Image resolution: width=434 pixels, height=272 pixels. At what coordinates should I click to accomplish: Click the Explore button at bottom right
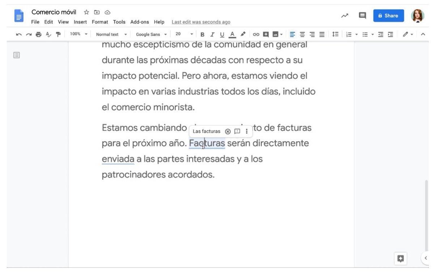click(400, 258)
